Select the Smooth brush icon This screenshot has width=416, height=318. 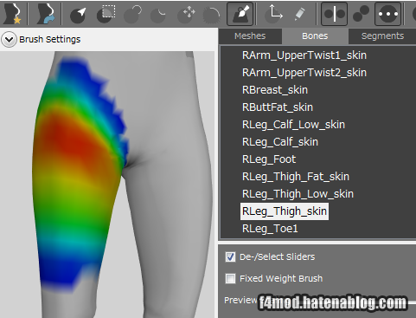[212, 15]
